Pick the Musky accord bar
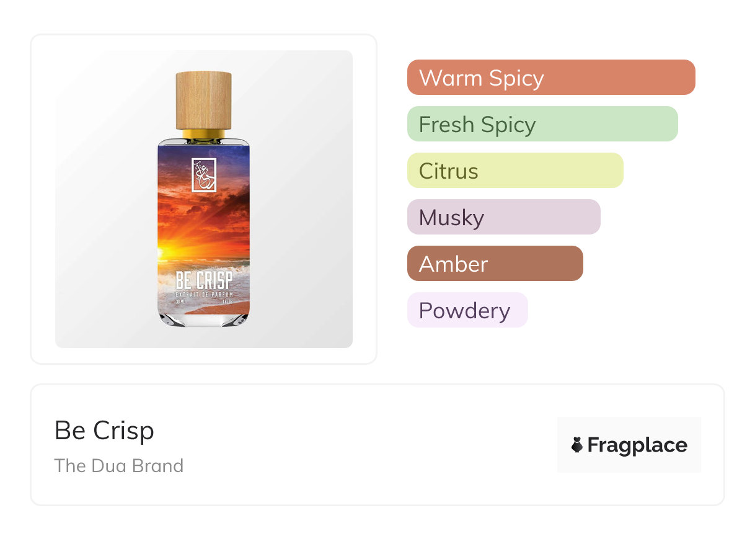 coord(503,217)
